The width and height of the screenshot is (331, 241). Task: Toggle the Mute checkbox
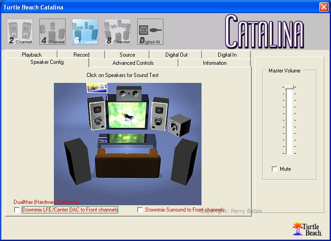click(x=274, y=169)
